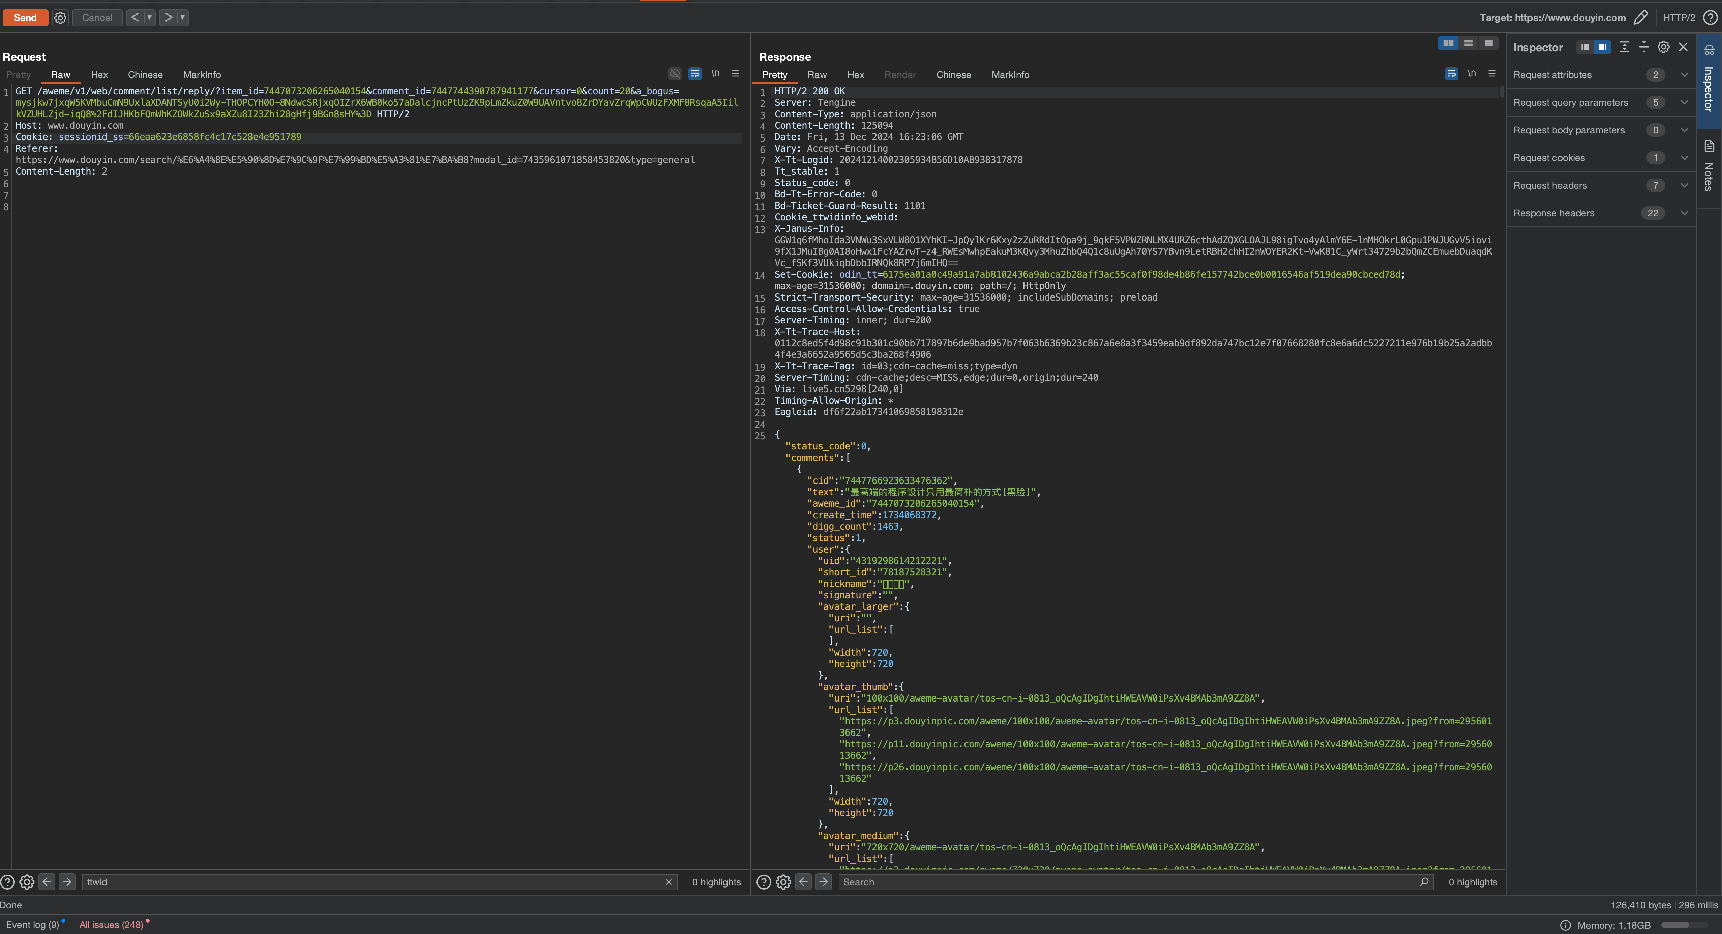The image size is (1722, 934).
Task: Select combined tab request/response layout
Action: coord(1488,43)
